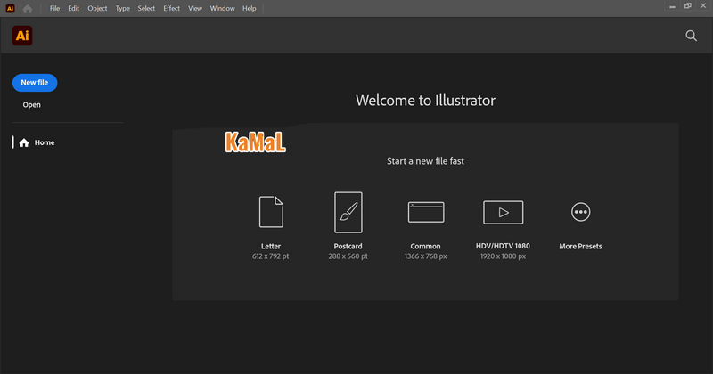Select the HDV/HDTV 1080 video preset icon

(x=504, y=212)
